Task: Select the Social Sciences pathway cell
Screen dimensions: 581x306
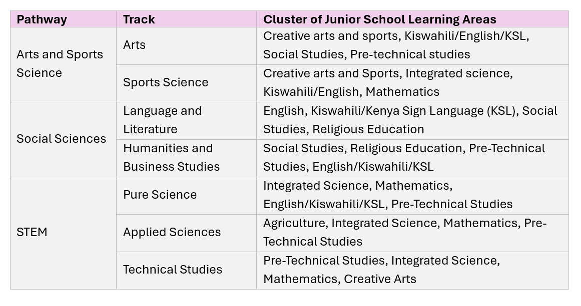Action: (x=63, y=139)
